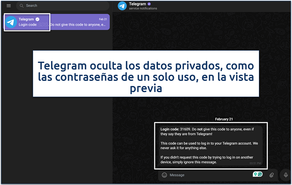The image size is (292, 185).
Task: Click the 03:51 PM message timestamp
Action: [x=255, y=163]
